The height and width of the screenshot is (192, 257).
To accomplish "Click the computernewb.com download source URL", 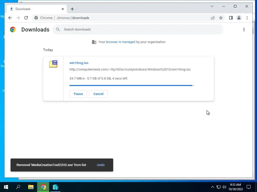I will (x=130, y=69).
